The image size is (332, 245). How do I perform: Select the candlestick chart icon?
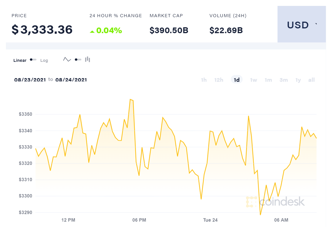click(87, 59)
